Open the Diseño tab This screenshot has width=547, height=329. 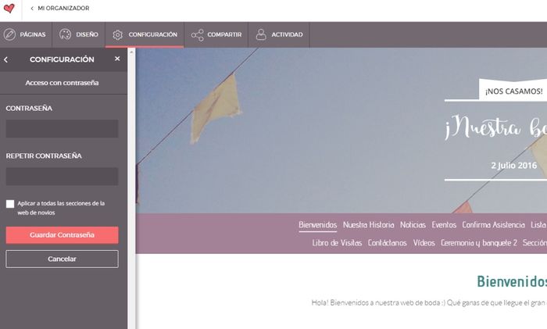click(78, 34)
